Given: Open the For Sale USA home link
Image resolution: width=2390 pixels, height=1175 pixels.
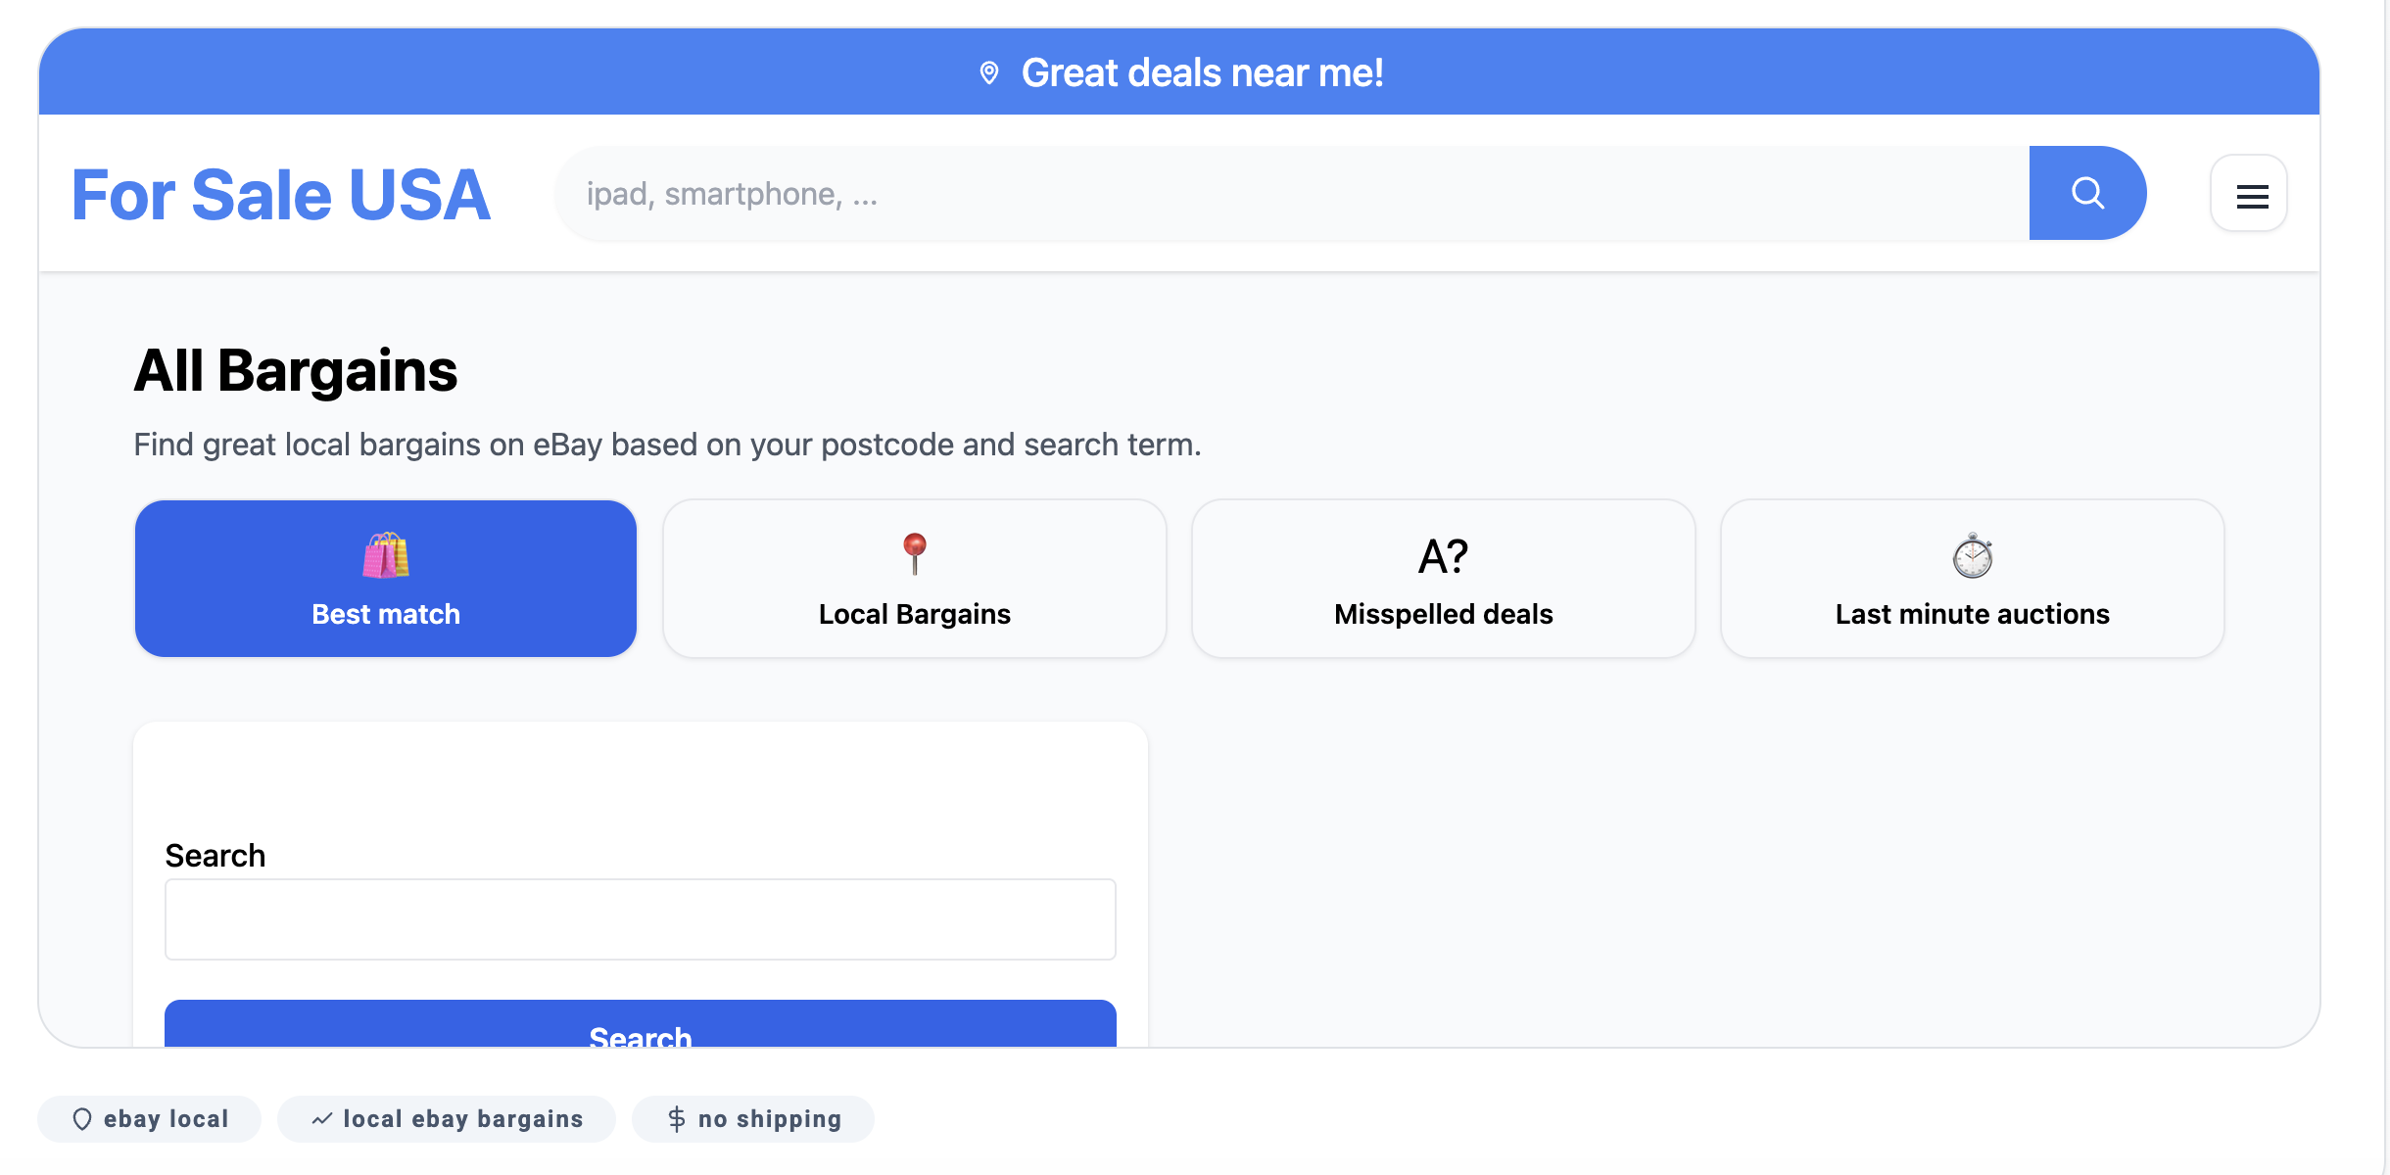Looking at the screenshot, I should (278, 193).
